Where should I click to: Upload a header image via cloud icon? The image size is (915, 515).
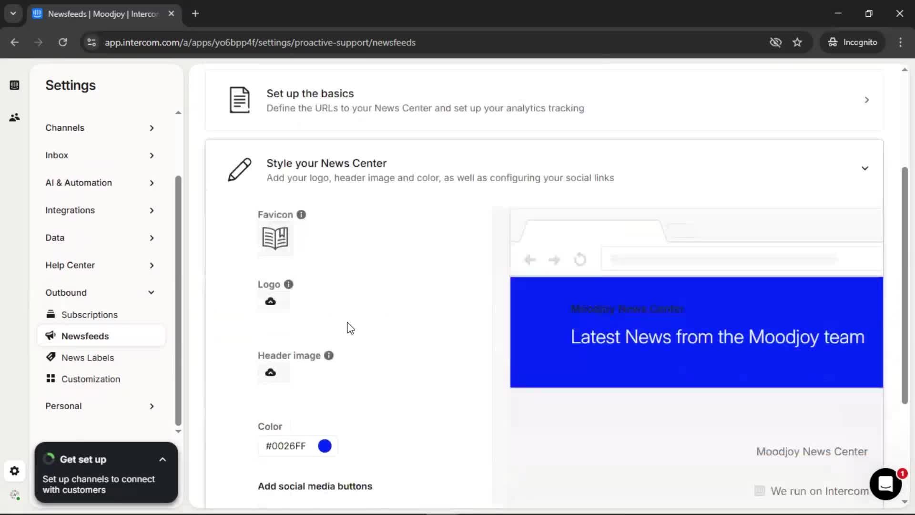[271, 372]
